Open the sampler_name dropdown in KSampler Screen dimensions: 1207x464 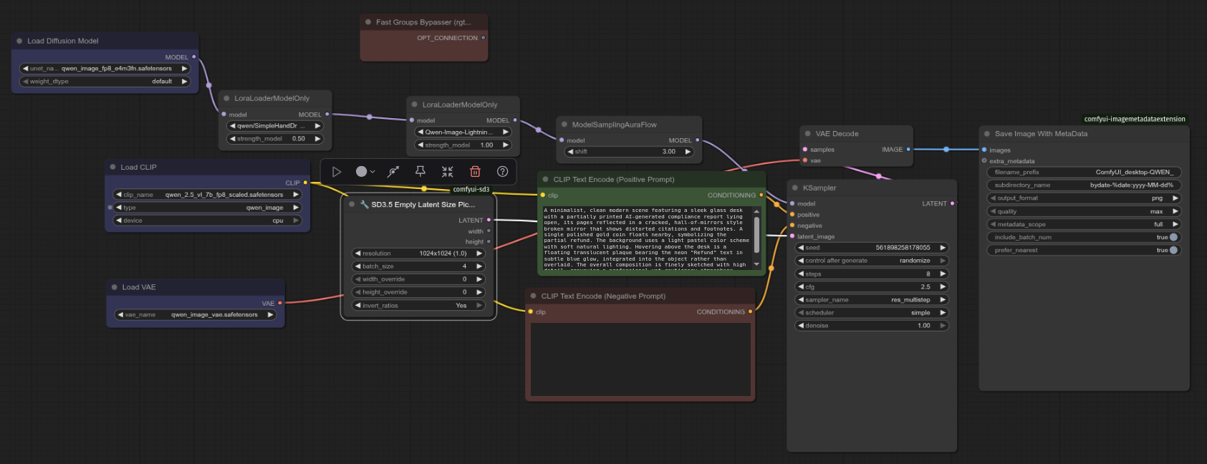[872, 300]
